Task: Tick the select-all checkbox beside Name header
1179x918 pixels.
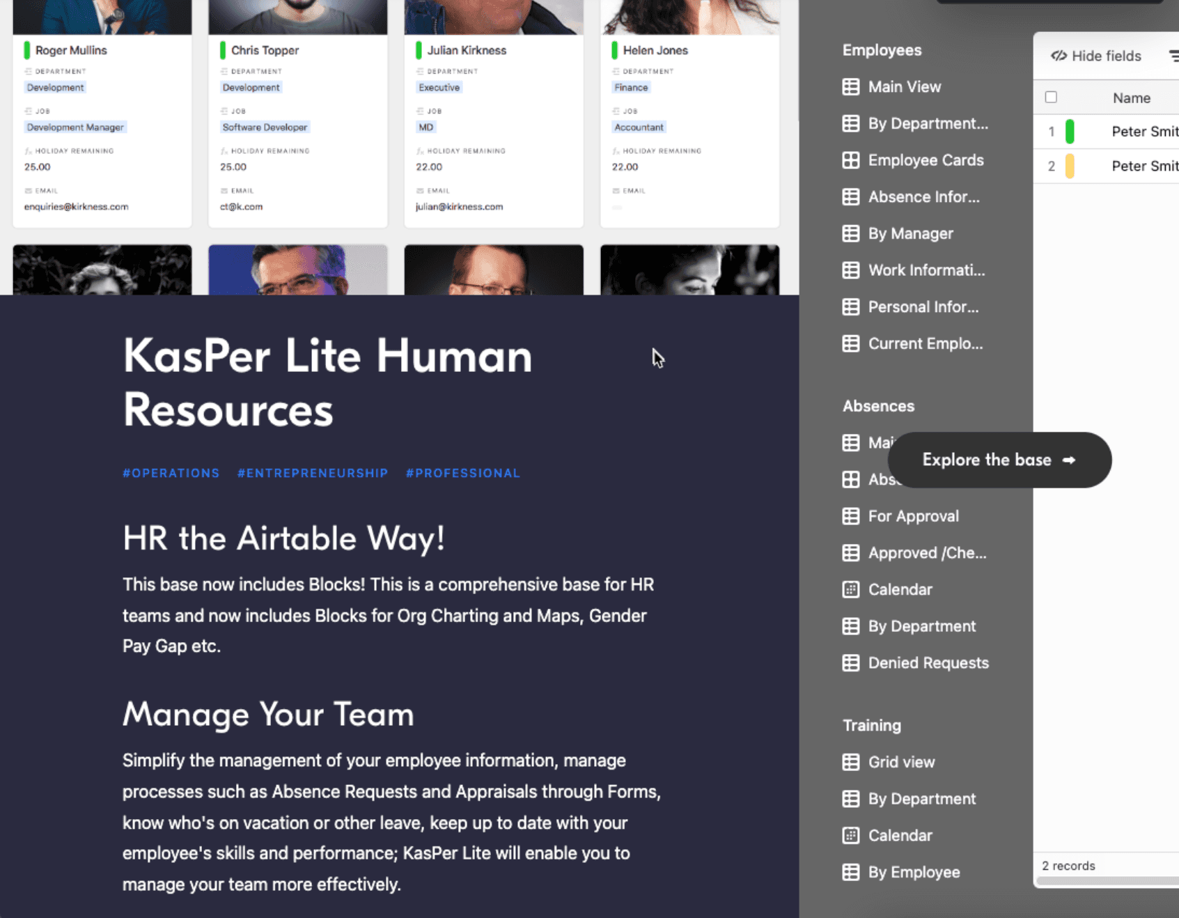Action: coord(1051,98)
